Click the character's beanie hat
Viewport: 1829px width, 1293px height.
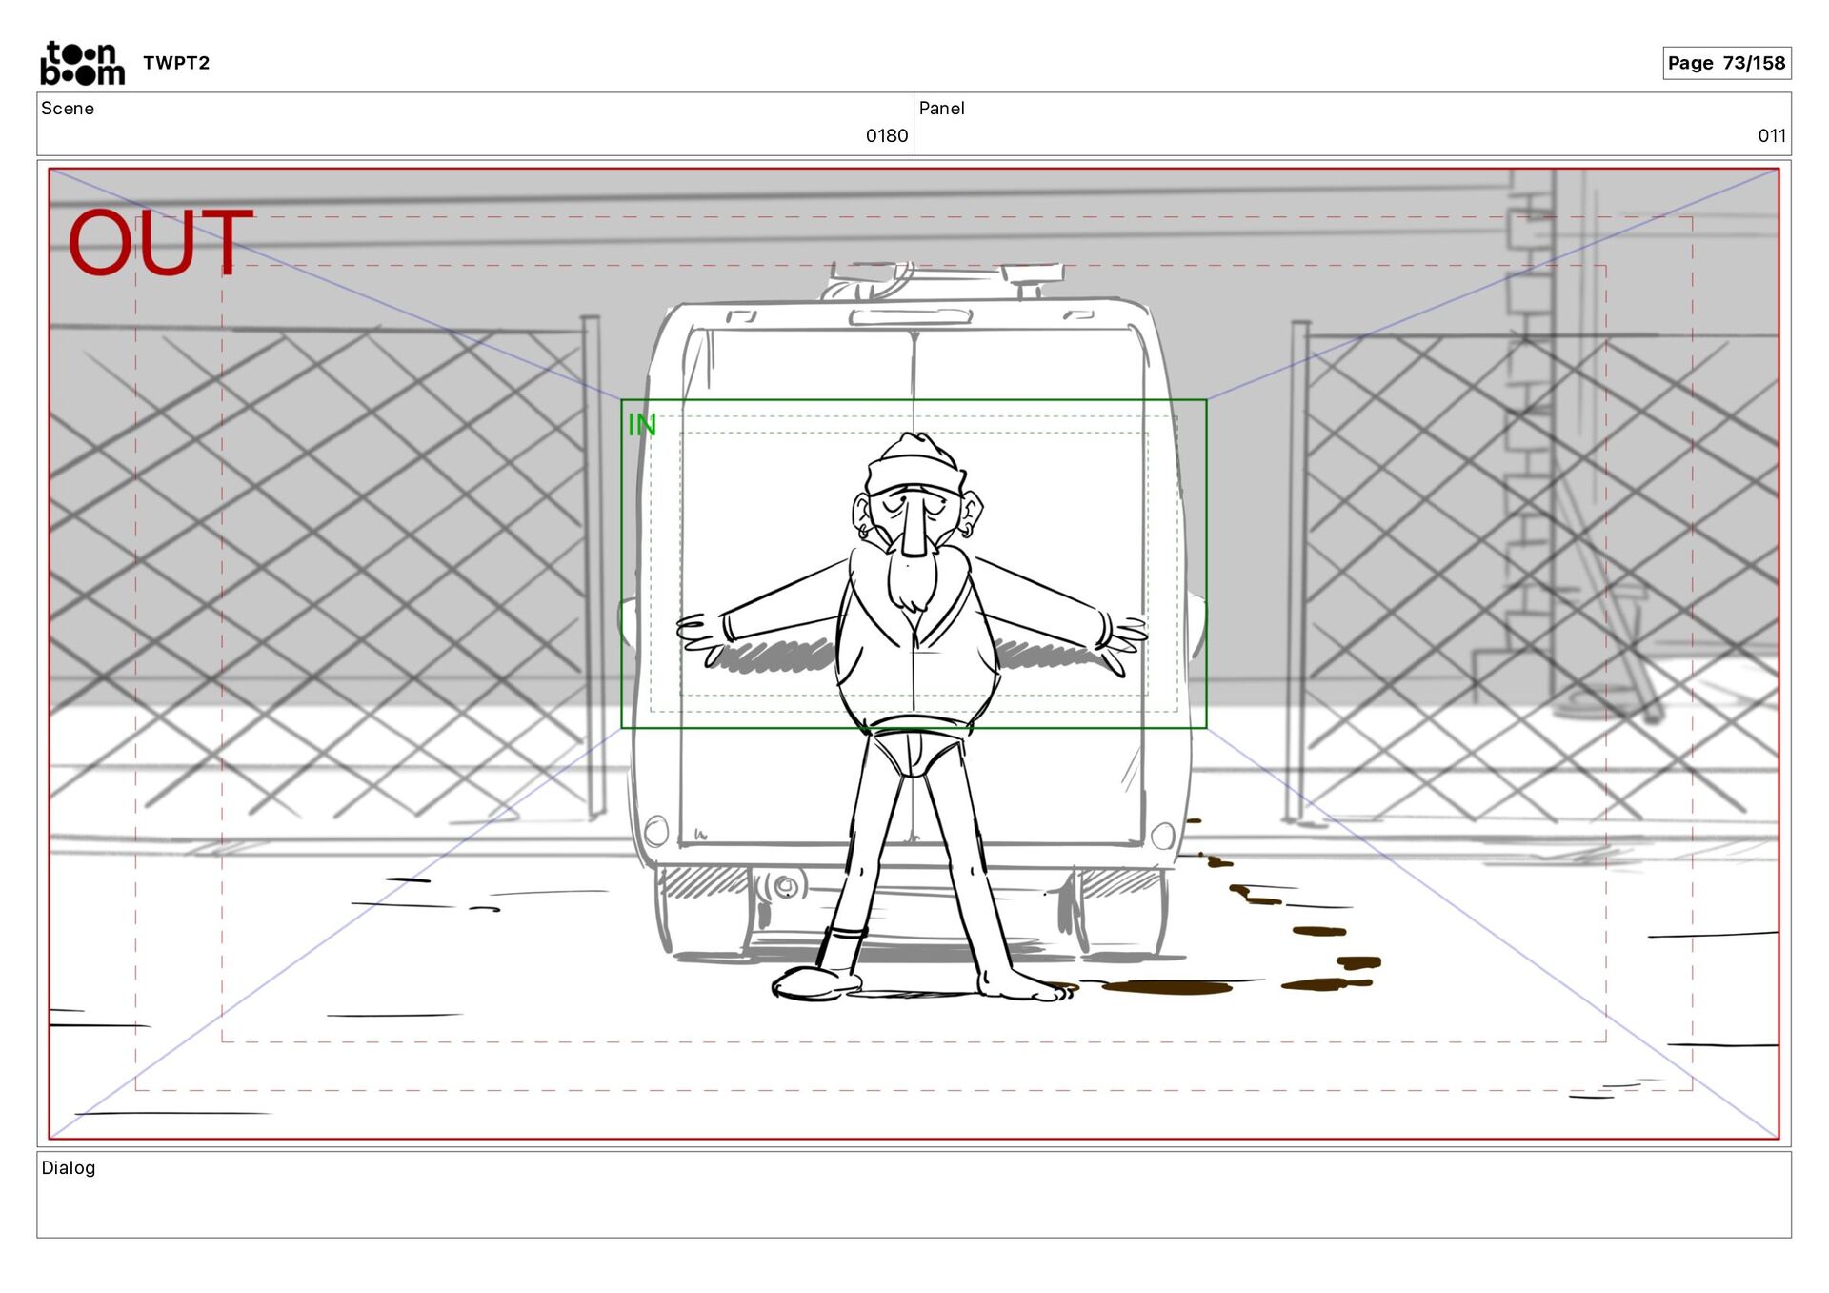[x=914, y=465]
